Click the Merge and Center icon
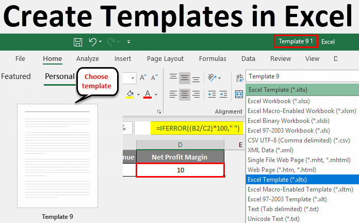 (239, 94)
